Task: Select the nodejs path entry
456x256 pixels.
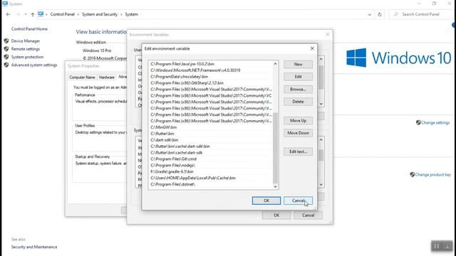Action: point(211,166)
